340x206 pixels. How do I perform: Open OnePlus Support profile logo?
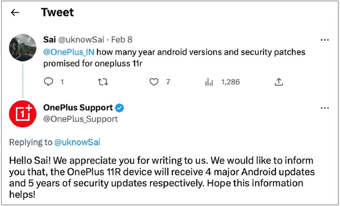tap(23, 114)
